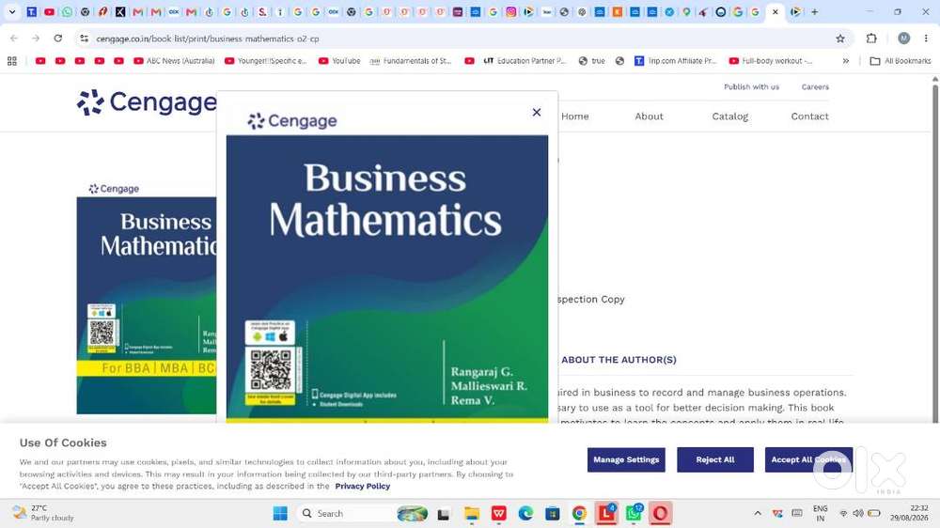Open the Privacy Policy link
The image size is (940, 528).
362,486
